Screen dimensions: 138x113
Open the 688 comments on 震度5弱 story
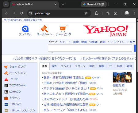[96, 78]
